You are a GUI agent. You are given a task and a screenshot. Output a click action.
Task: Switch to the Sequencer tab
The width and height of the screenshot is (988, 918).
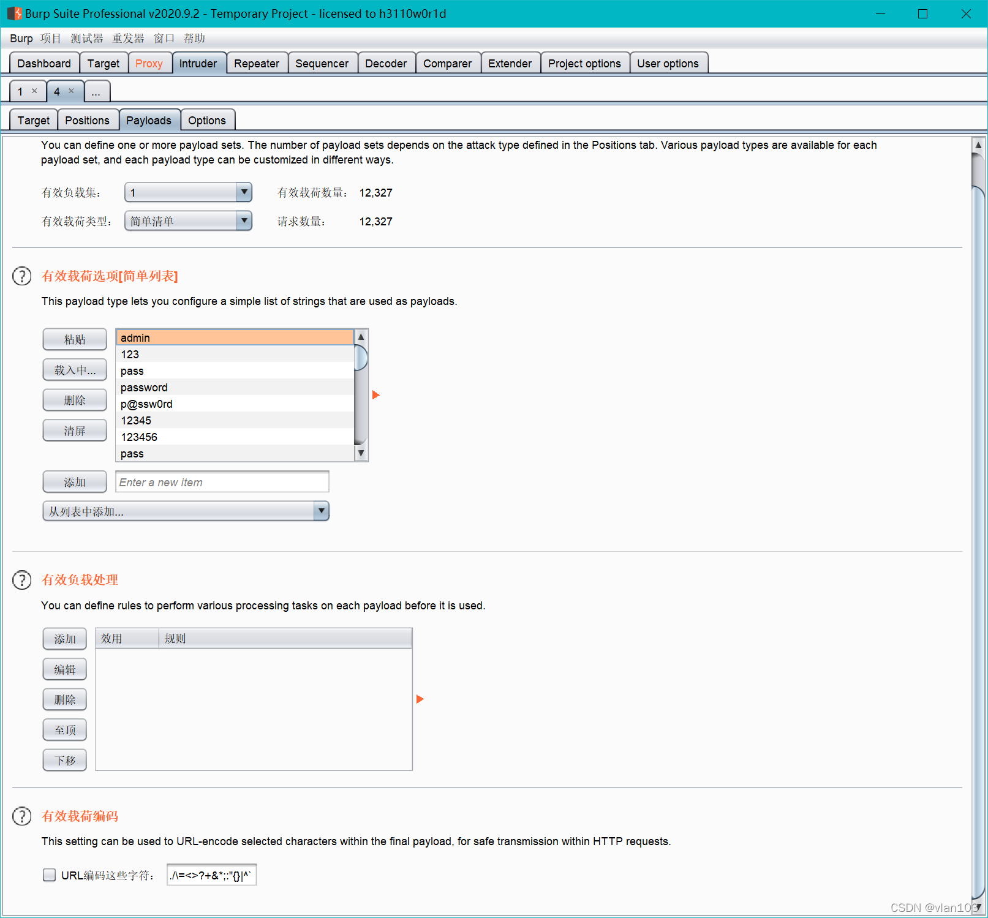322,63
